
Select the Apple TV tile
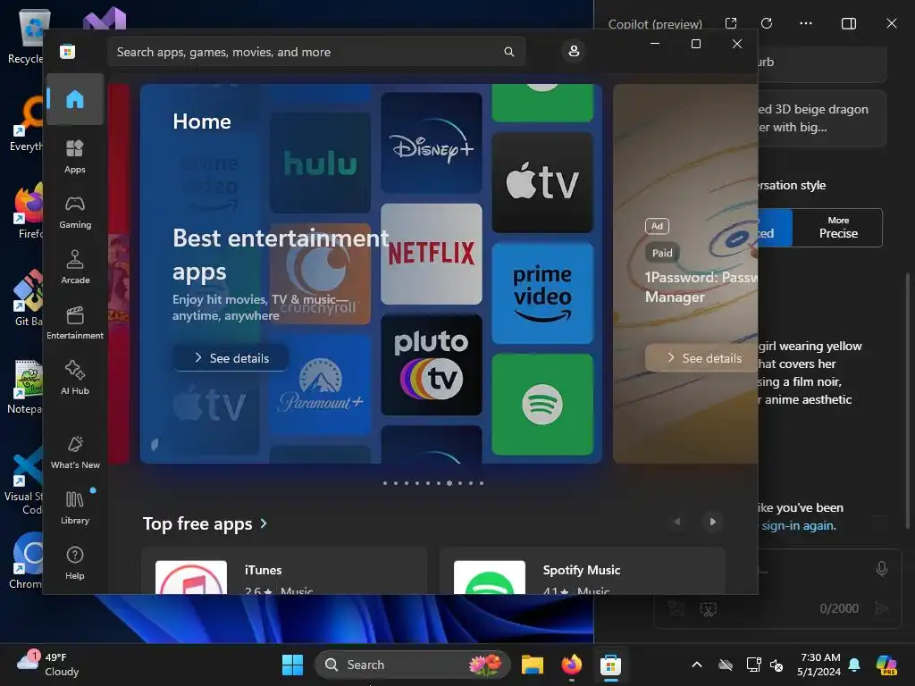point(542,182)
